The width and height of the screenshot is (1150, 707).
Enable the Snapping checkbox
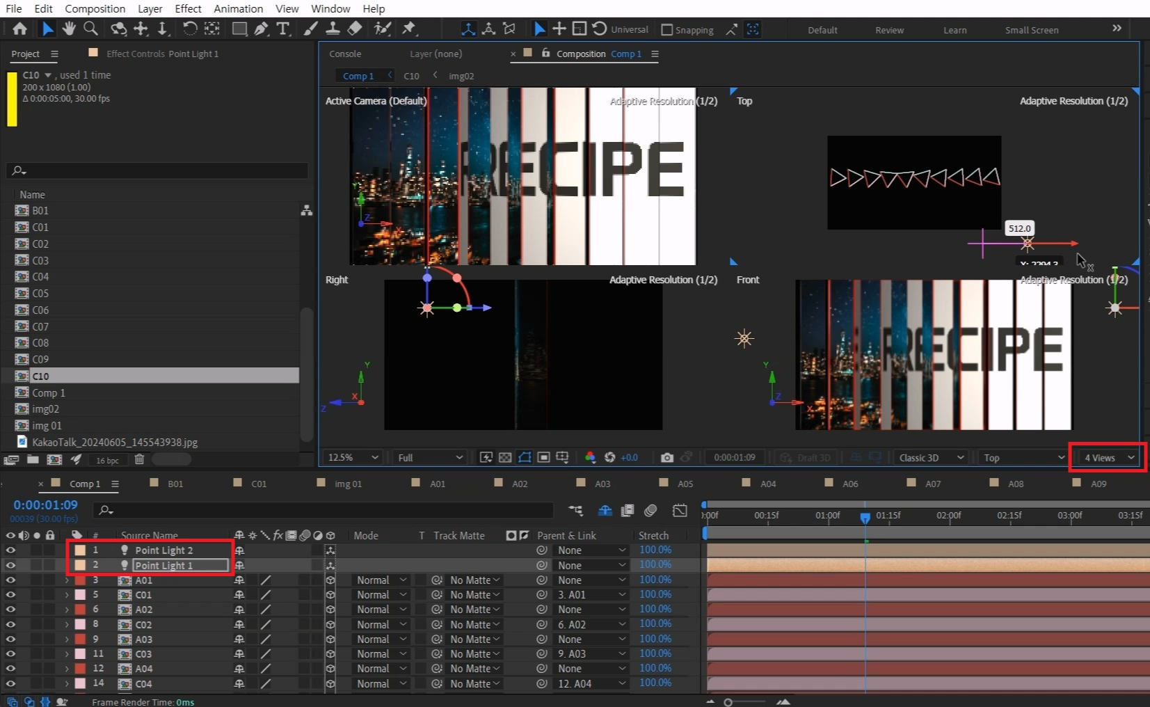tap(667, 30)
